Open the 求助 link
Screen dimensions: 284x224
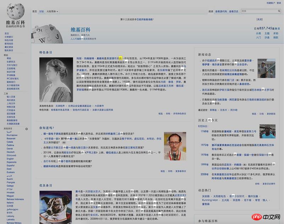coord(276,33)
